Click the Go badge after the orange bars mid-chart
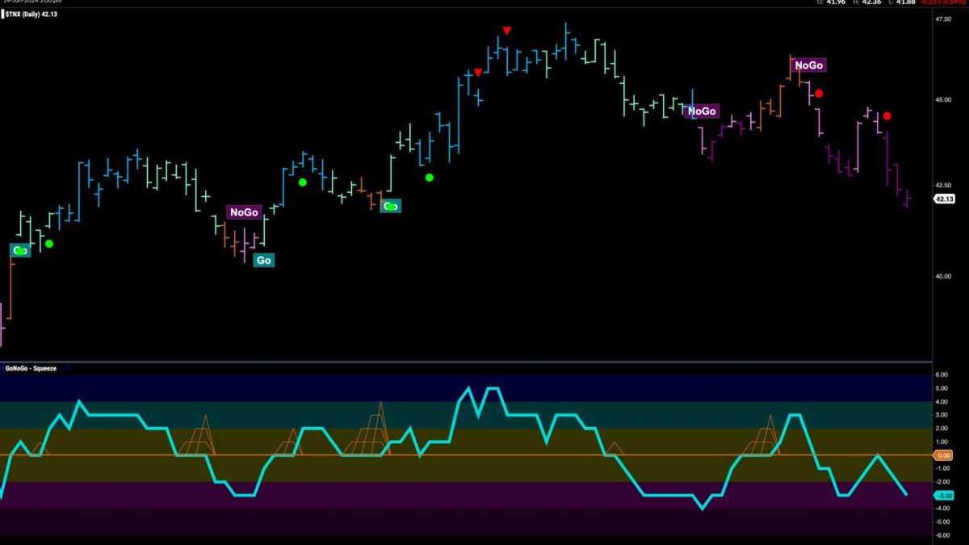The image size is (969, 545). [391, 206]
